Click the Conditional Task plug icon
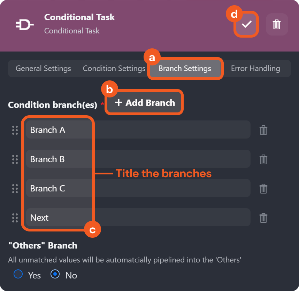Viewport: 299px width, 291px height. click(x=24, y=24)
